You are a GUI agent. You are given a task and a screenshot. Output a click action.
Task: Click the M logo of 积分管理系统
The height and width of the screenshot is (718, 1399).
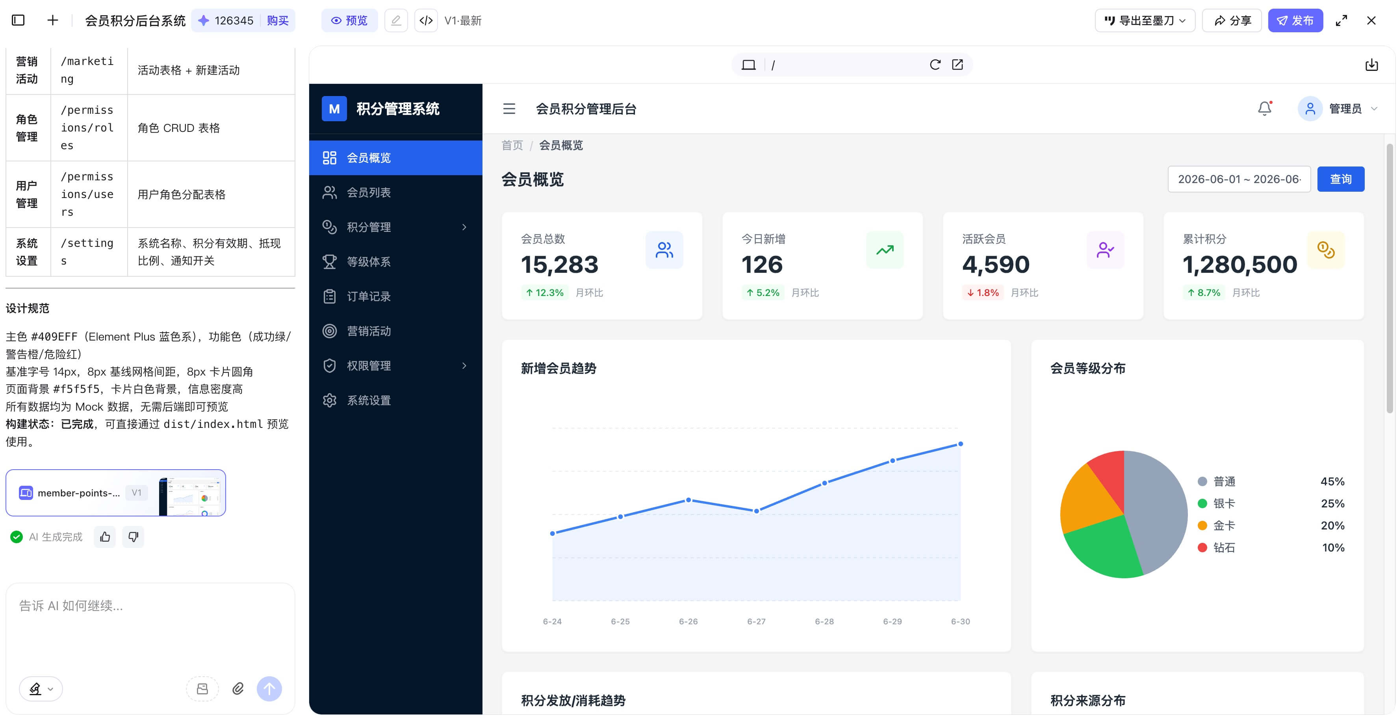334,109
